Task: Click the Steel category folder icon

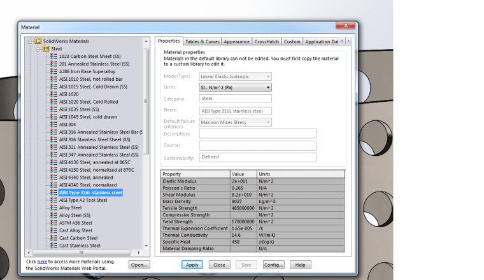Action: pyautogui.click(x=46, y=49)
